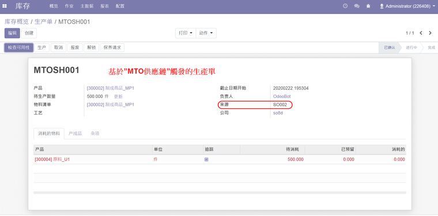
Task: Open the clock activities icon
Action: coord(345,6)
